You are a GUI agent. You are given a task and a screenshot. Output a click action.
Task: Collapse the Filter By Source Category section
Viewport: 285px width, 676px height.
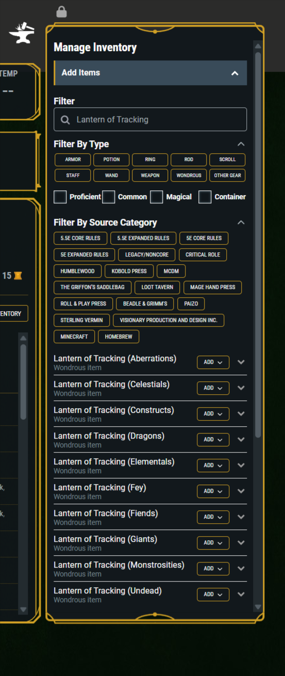click(241, 222)
